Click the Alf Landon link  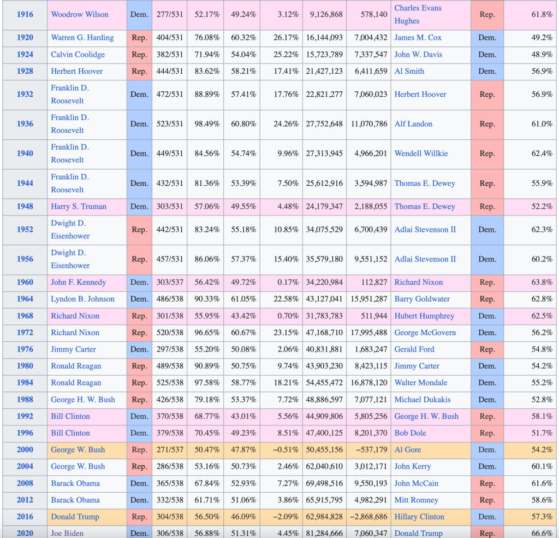pyautogui.click(x=413, y=124)
